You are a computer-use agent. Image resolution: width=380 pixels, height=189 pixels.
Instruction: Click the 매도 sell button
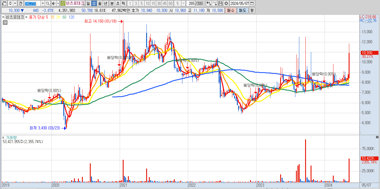242,10
